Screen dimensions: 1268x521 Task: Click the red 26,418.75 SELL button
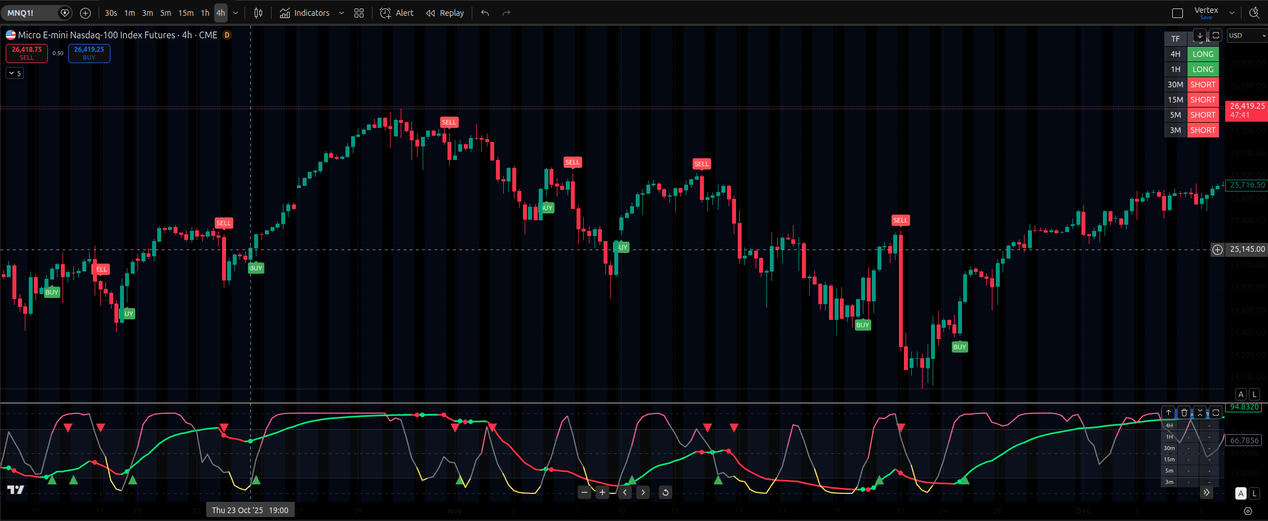coord(26,53)
